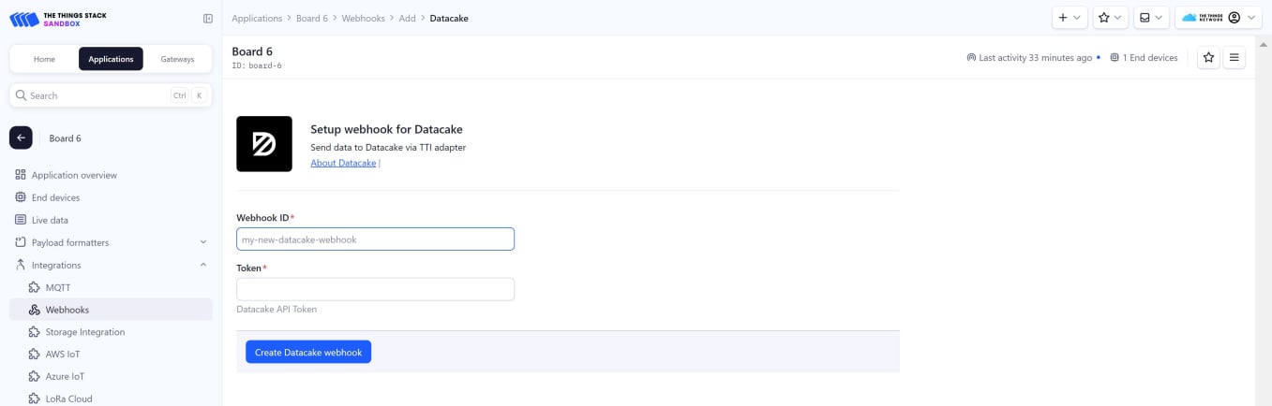Image resolution: width=1272 pixels, height=406 pixels.
Task: Collapse the sidebar panel icon
Action: (208, 19)
